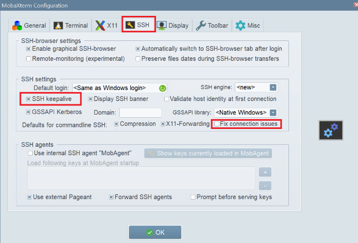Select the SSH tab
The image size is (358, 243).
[139, 24]
